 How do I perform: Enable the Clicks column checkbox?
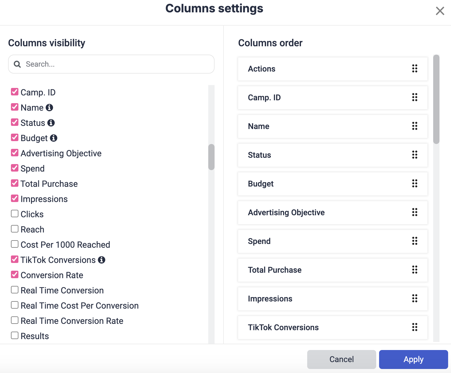coord(15,213)
